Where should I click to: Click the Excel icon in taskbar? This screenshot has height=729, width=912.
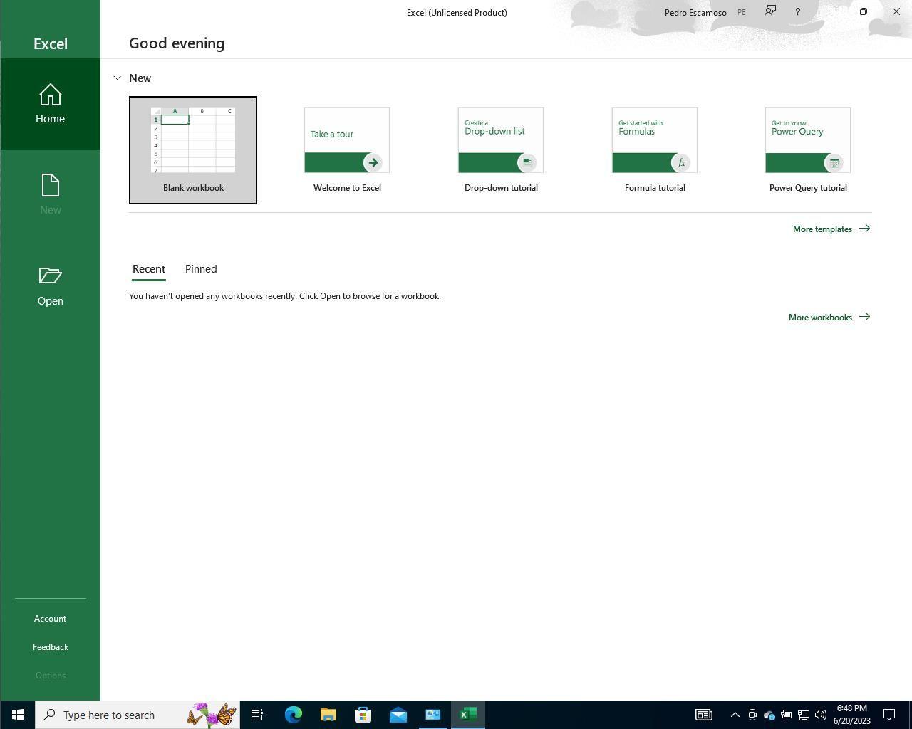tap(468, 715)
